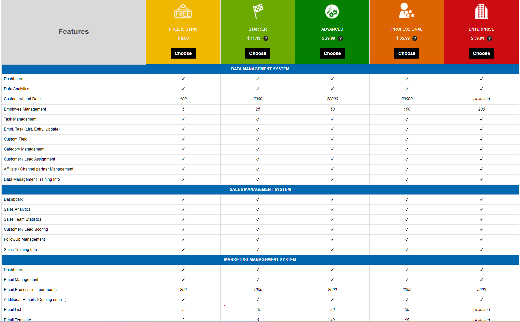This screenshot has height=322, width=520.
Task: Click Professional 50 Email List value
Action: 407,310
